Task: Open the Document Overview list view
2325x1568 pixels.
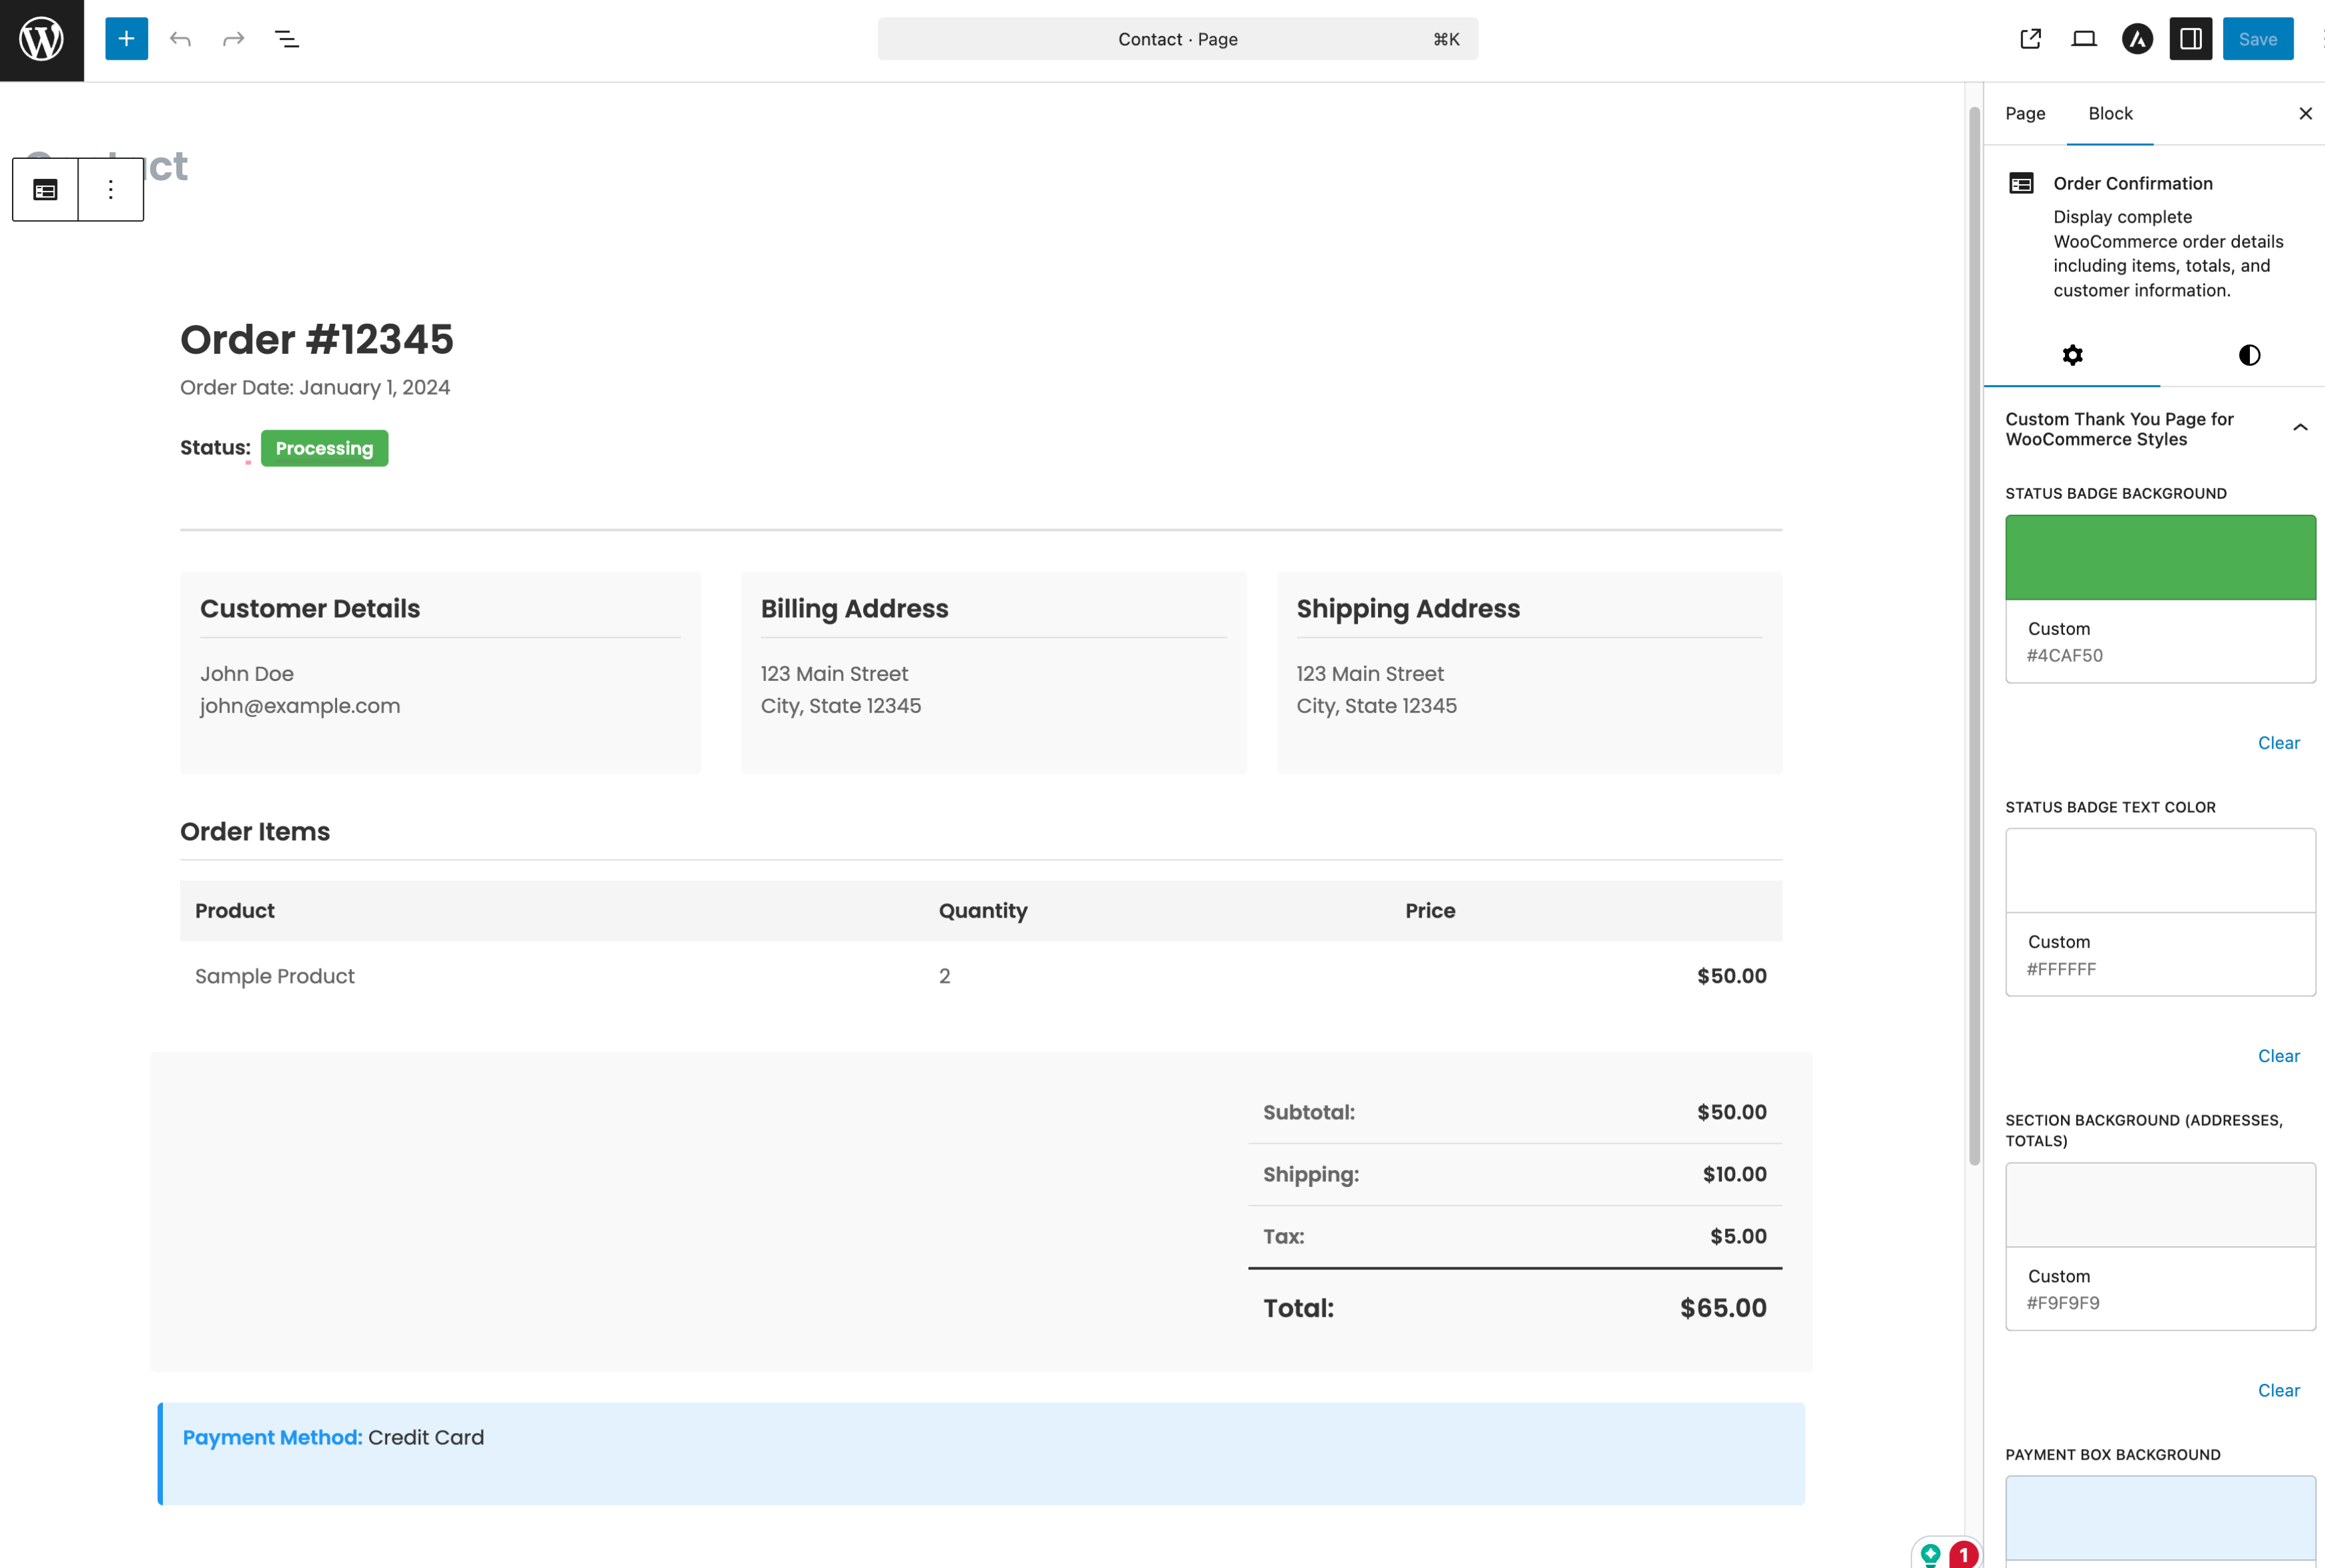Action: pos(287,38)
